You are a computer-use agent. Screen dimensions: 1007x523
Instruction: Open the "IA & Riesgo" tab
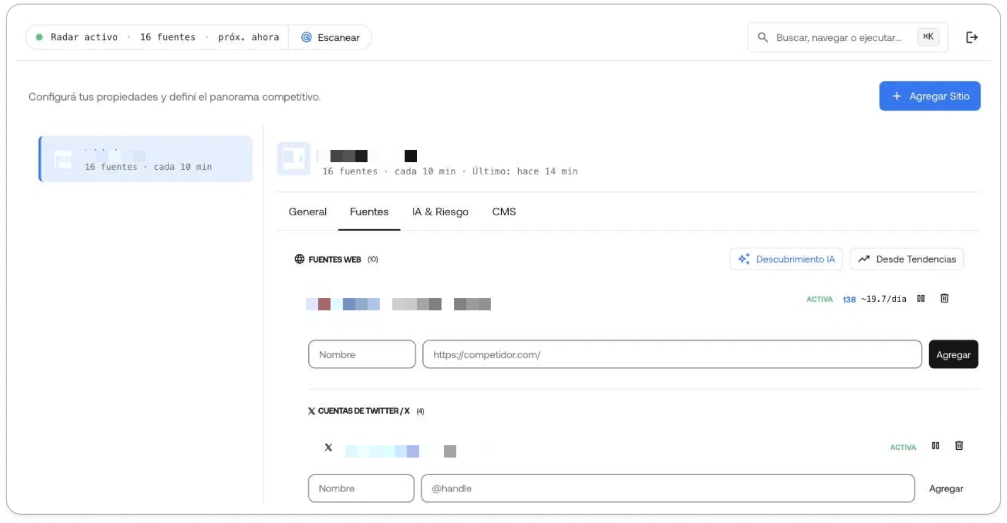coord(440,212)
